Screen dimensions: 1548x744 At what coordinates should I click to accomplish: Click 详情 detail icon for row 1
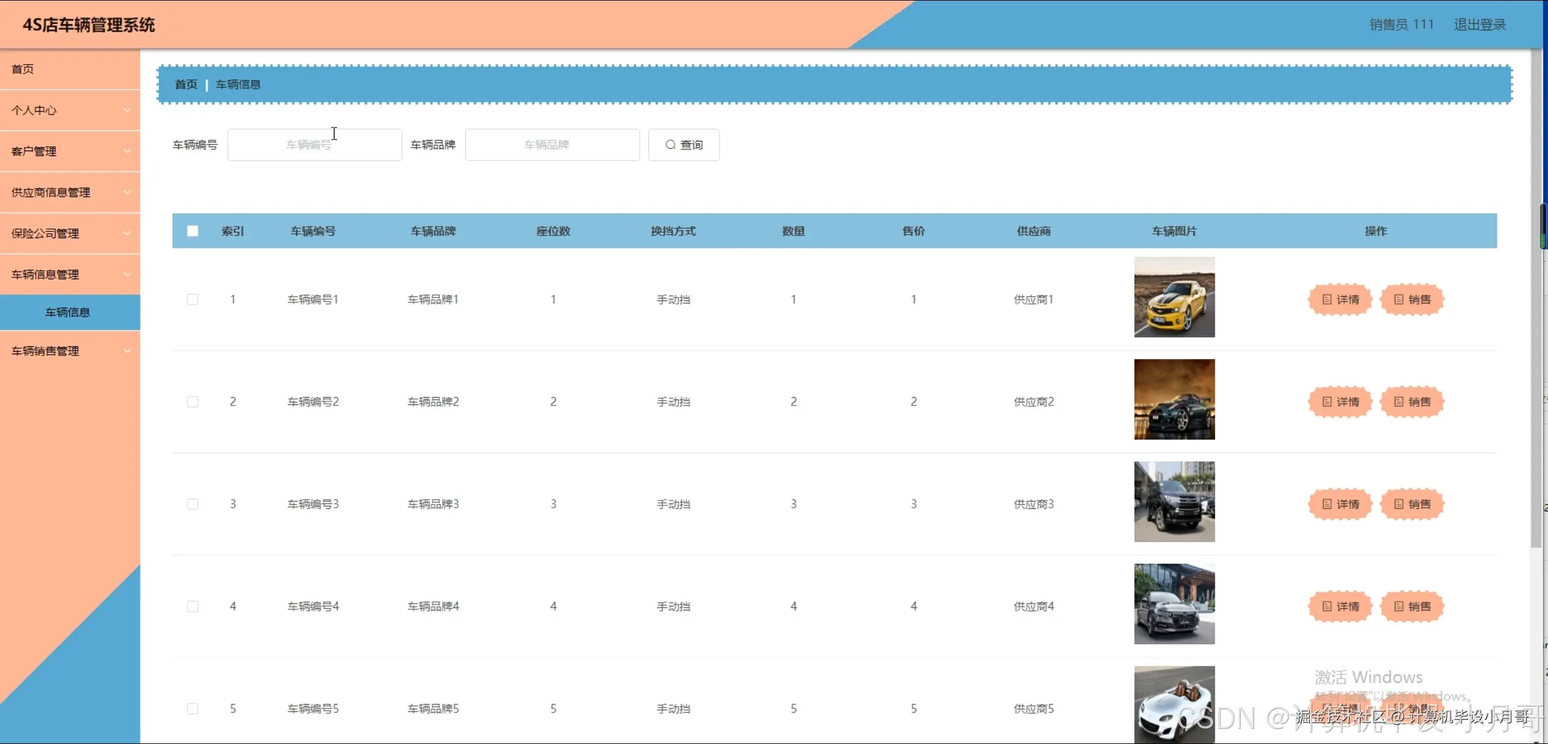click(1327, 300)
